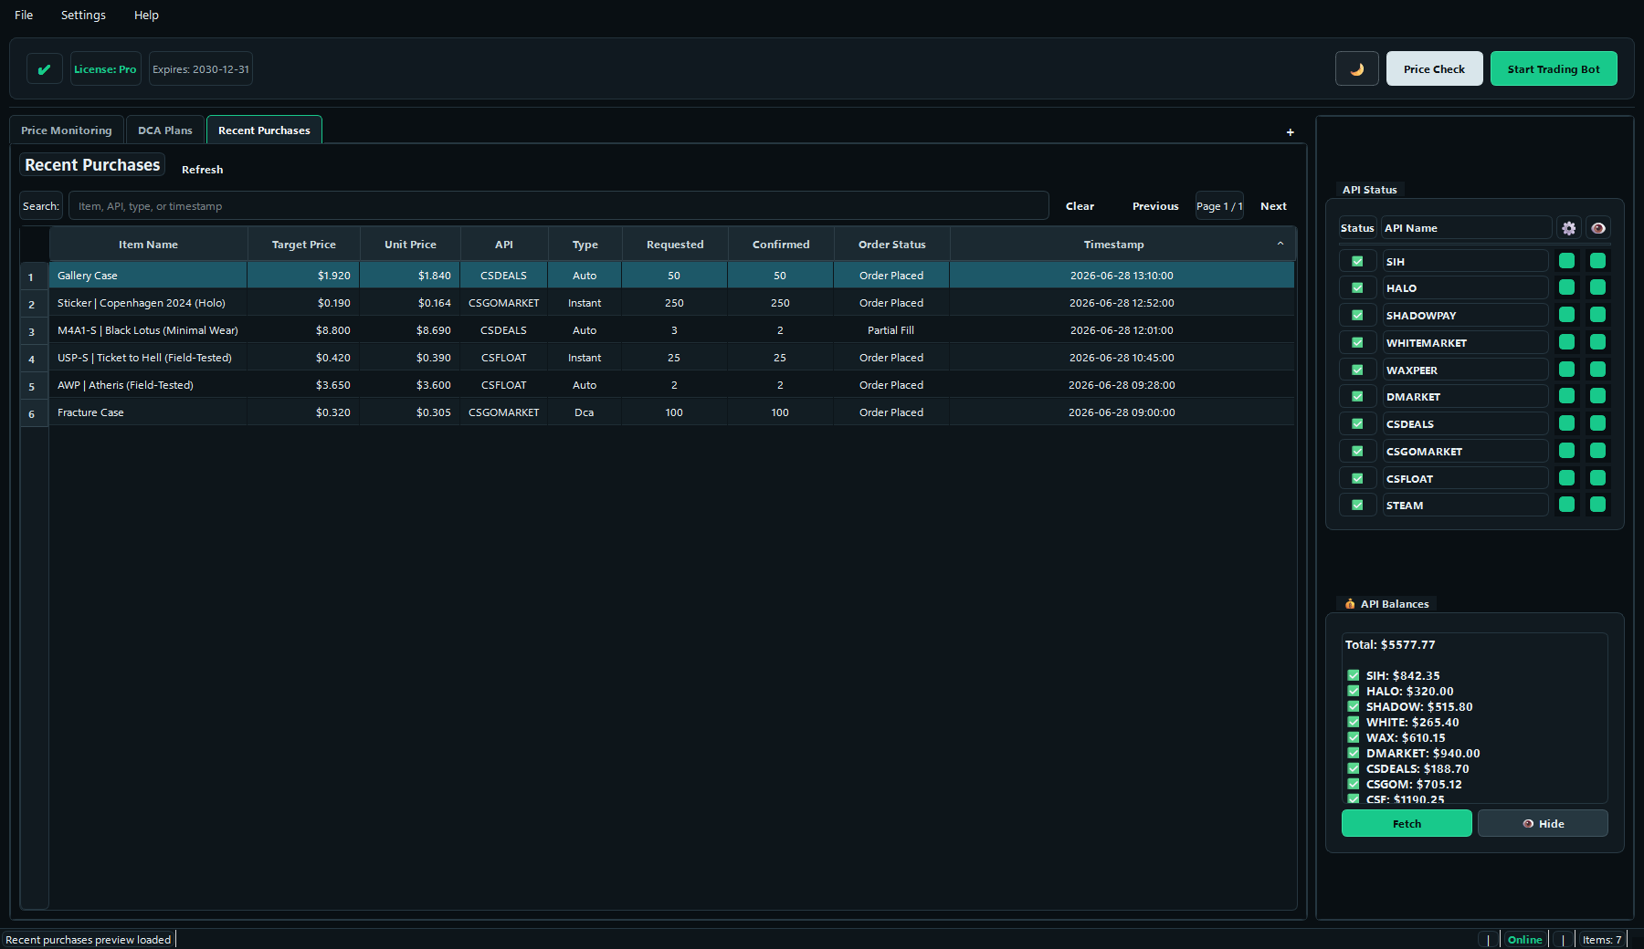Viewport: 1644px width, 949px height.
Task: Sort the table by Order Status column
Action: pyautogui.click(x=891, y=244)
